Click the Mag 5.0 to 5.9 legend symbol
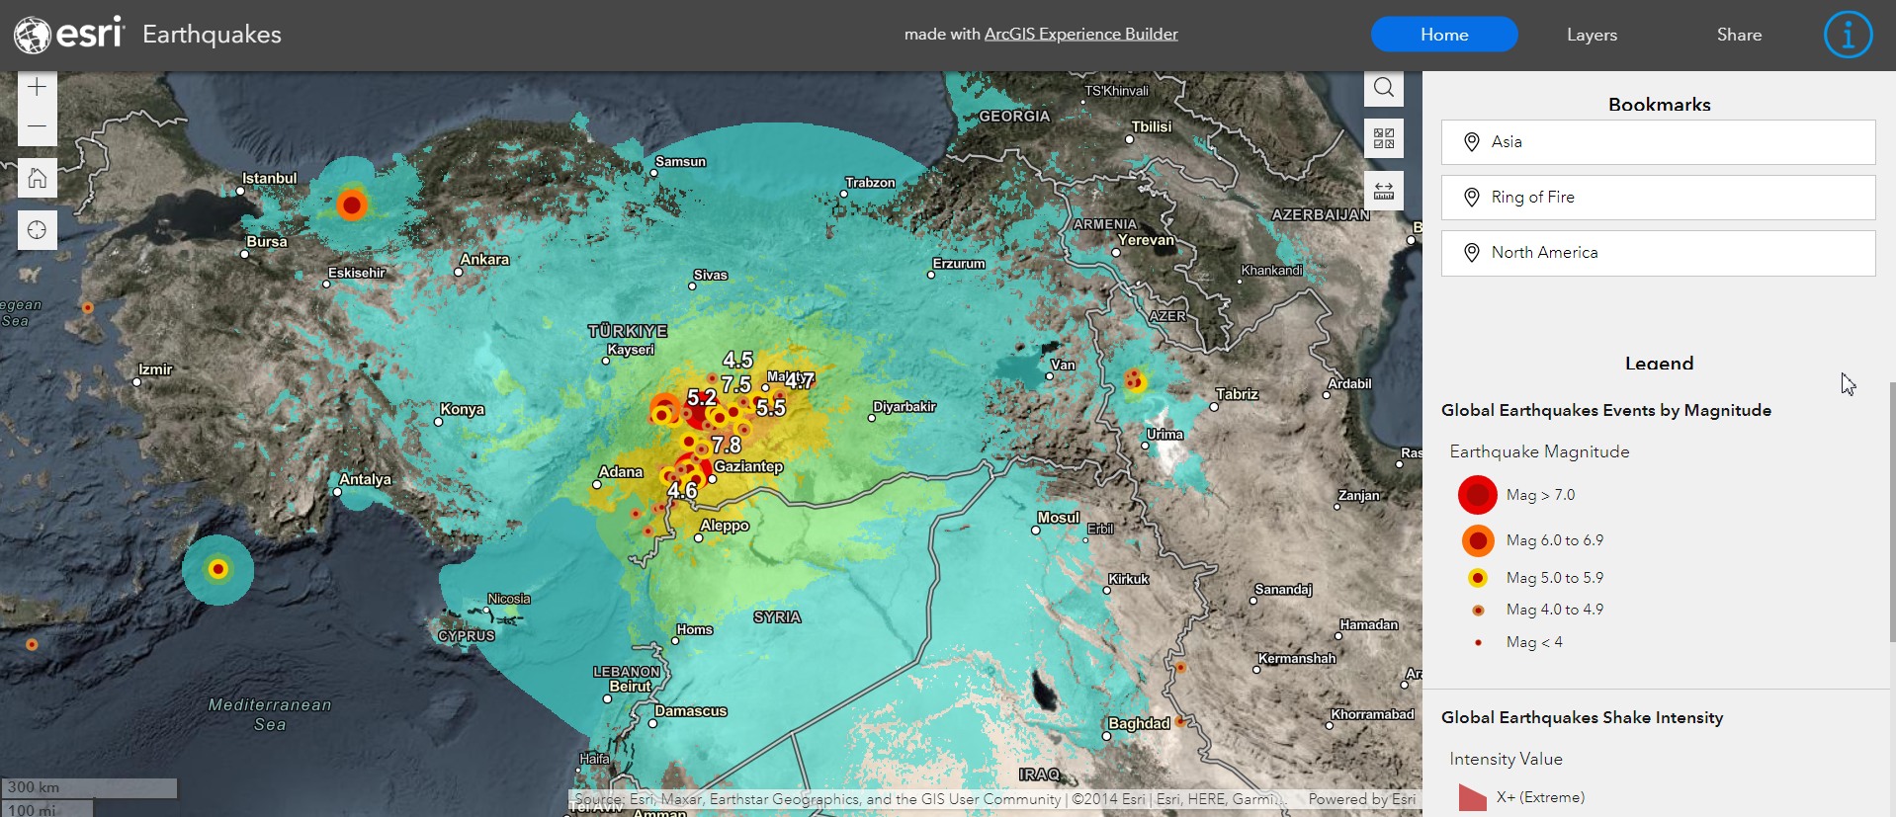This screenshot has width=1896, height=817. click(1478, 578)
